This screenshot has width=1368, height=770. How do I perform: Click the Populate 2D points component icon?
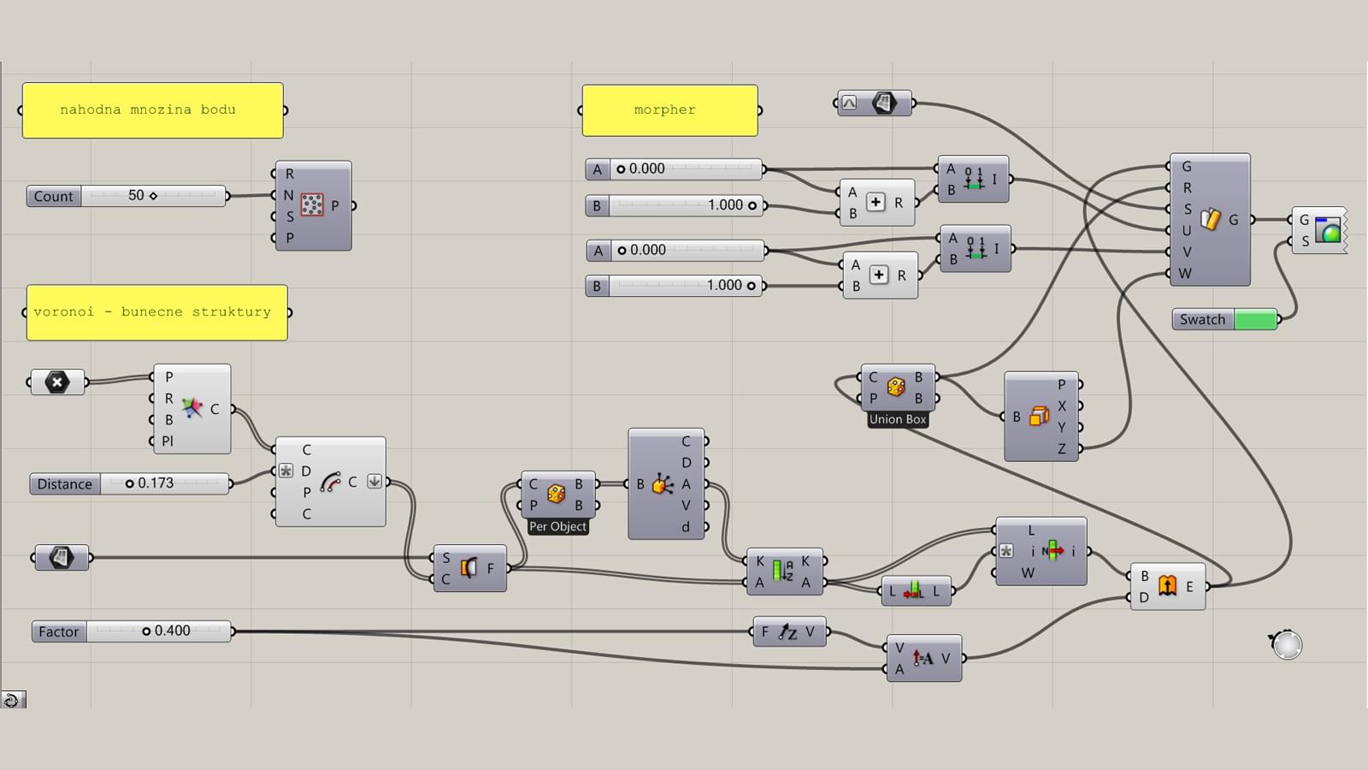coord(312,204)
